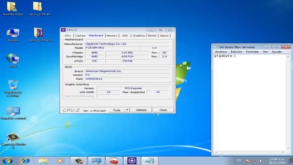Open the Formato menu in Notepad
293x165 pixels.
[252, 52]
